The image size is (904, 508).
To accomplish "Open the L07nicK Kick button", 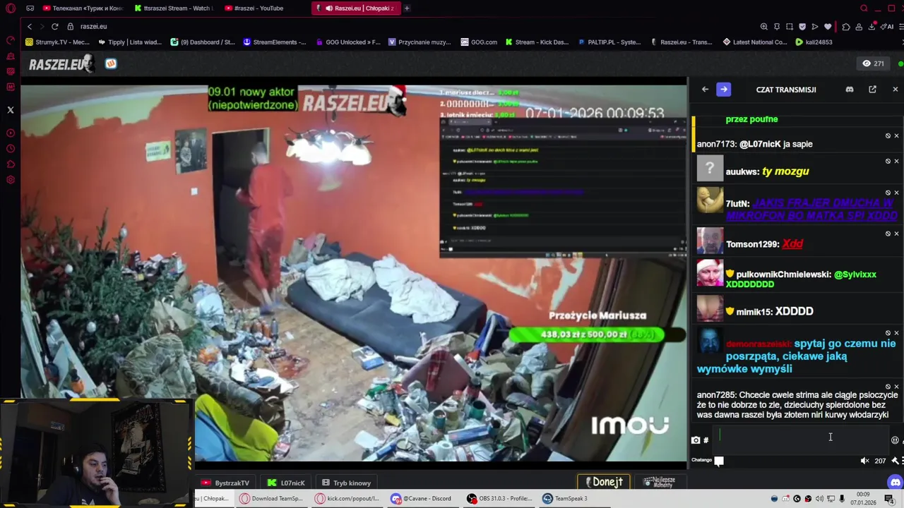I will click(287, 483).
